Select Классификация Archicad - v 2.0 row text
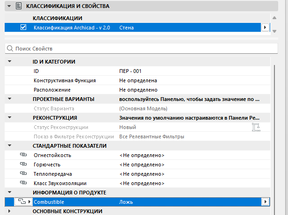The height and width of the screenshot is (215, 288). click(x=72, y=28)
